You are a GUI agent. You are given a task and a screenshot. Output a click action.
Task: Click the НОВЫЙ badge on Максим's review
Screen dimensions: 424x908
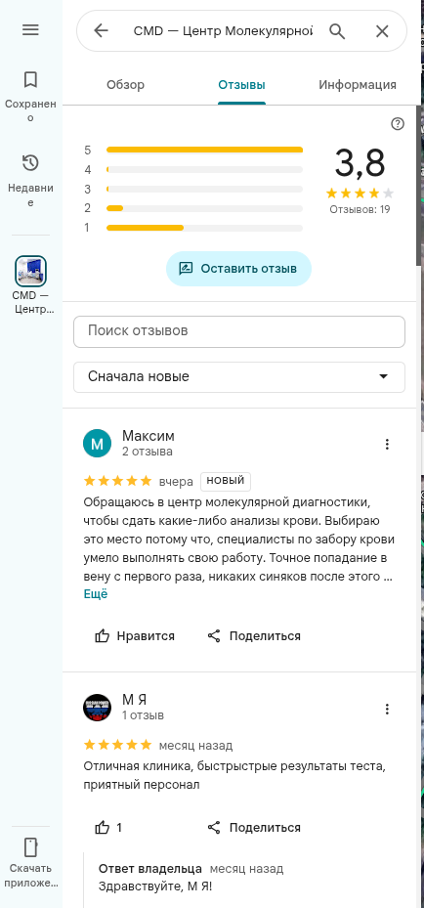[x=226, y=481]
